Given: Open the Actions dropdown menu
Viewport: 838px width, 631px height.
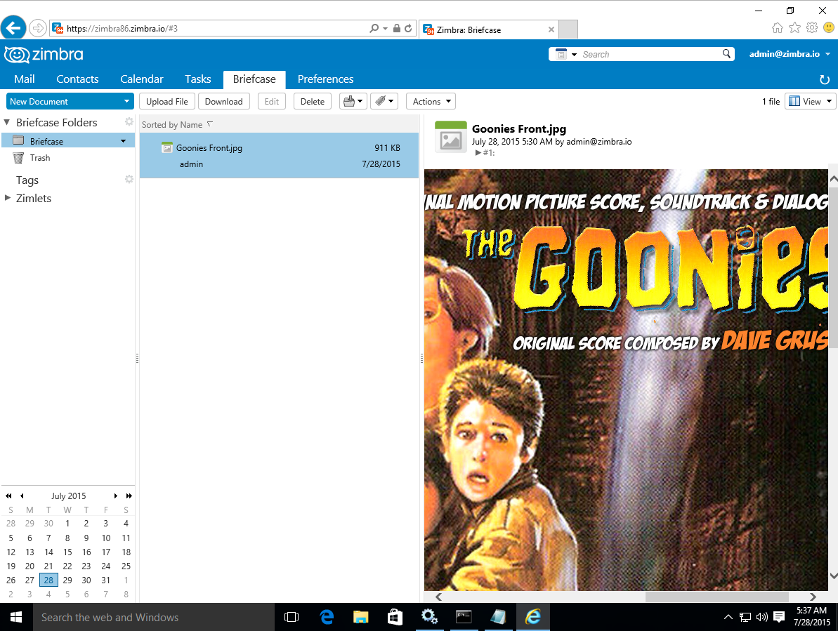Looking at the screenshot, I should click(431, 102).
